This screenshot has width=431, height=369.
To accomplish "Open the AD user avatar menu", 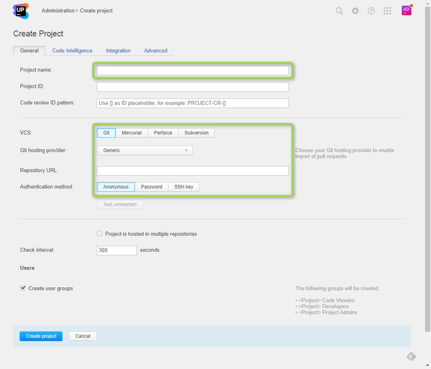I will pyautogui.click(x=407, y=10).
